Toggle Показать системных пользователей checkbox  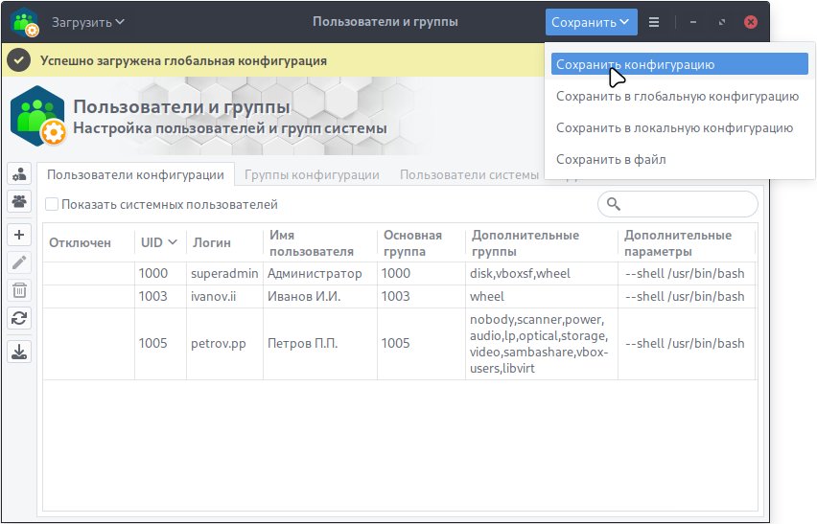coord(52,204)
